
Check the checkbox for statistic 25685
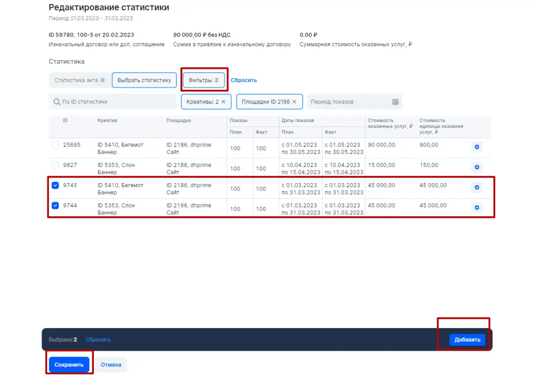click(x=55, y=145)
